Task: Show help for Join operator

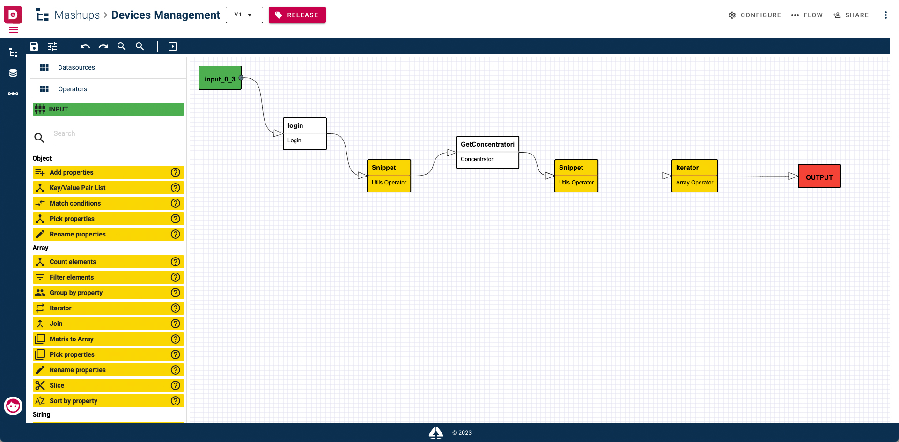Action: click(176, 324)
